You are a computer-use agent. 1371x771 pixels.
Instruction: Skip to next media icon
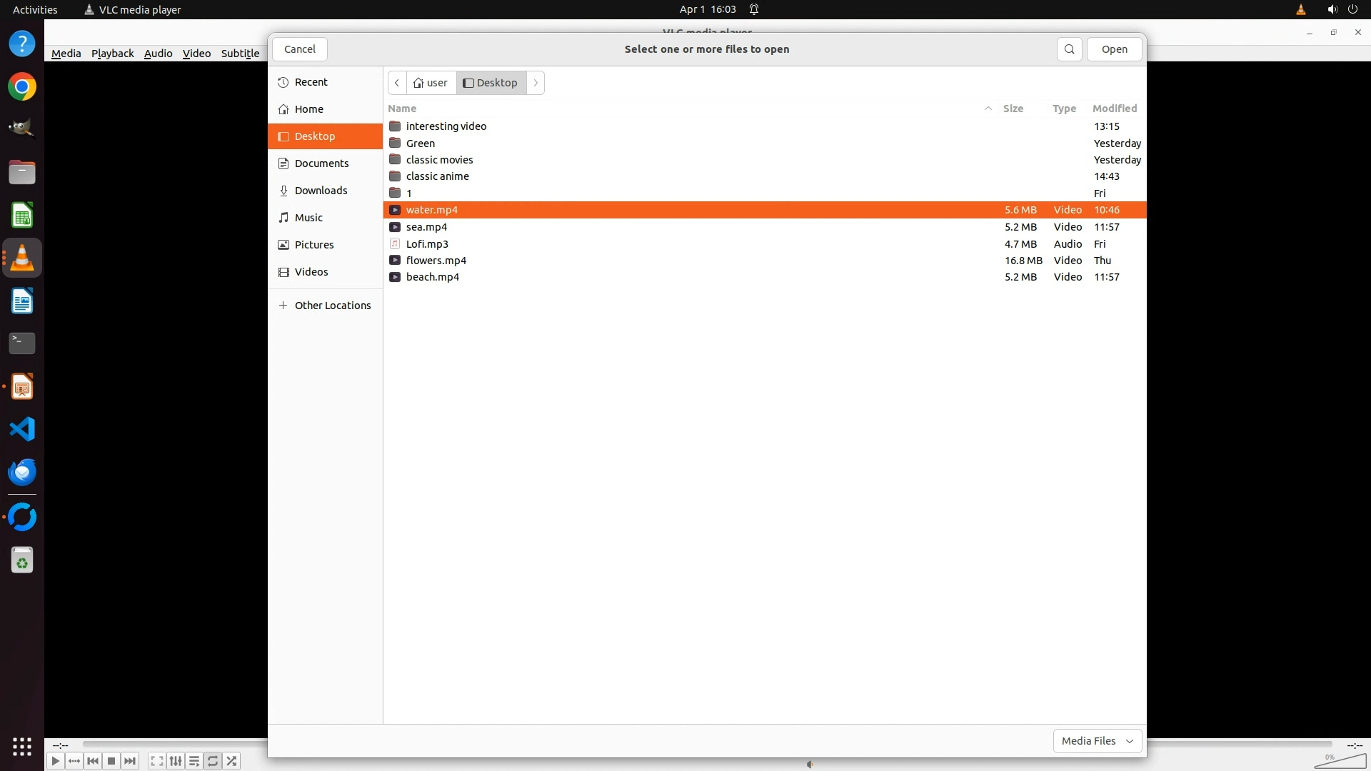(x=130, y=761)
